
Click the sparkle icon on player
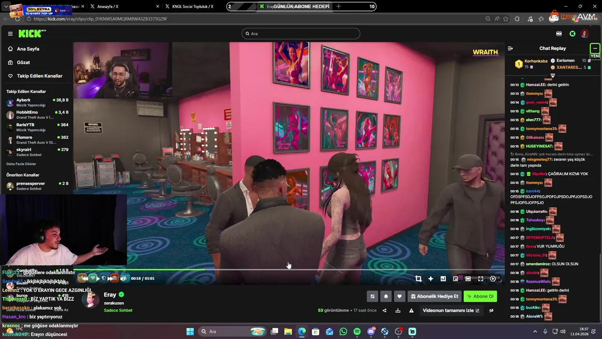[430, 279]
